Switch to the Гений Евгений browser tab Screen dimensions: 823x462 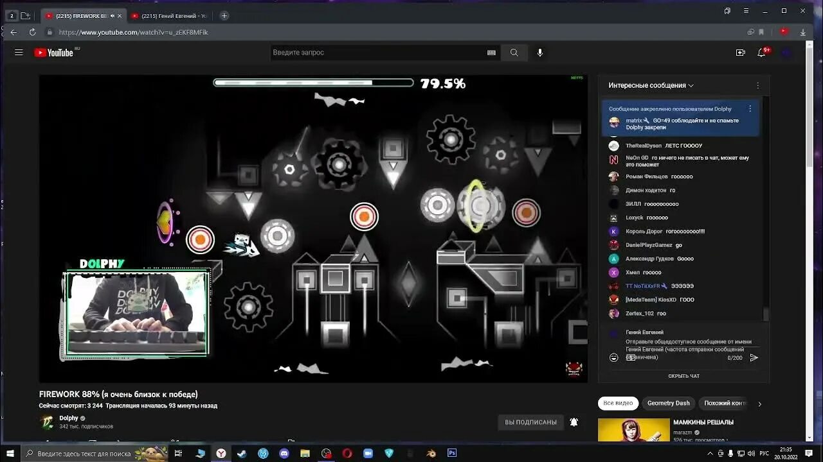(x=170, y=15)
